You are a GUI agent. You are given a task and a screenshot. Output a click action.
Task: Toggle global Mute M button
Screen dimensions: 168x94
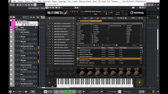[18, 5]
